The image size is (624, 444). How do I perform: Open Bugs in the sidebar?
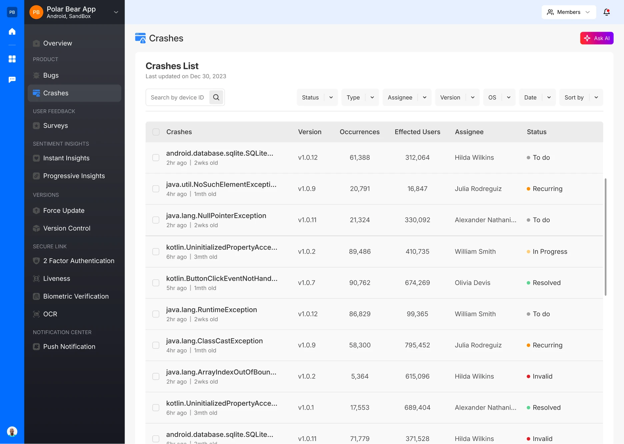[51, 75]
